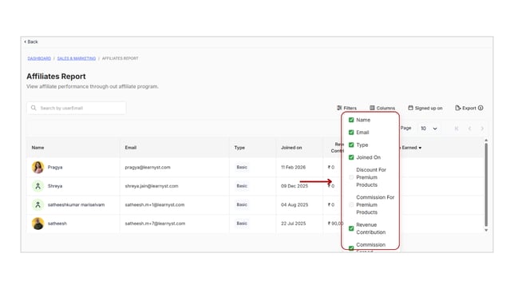Uncheck the Name column checkbox
Image resolution: width=514 pixels, height=289 pixels.
point(351,120)
